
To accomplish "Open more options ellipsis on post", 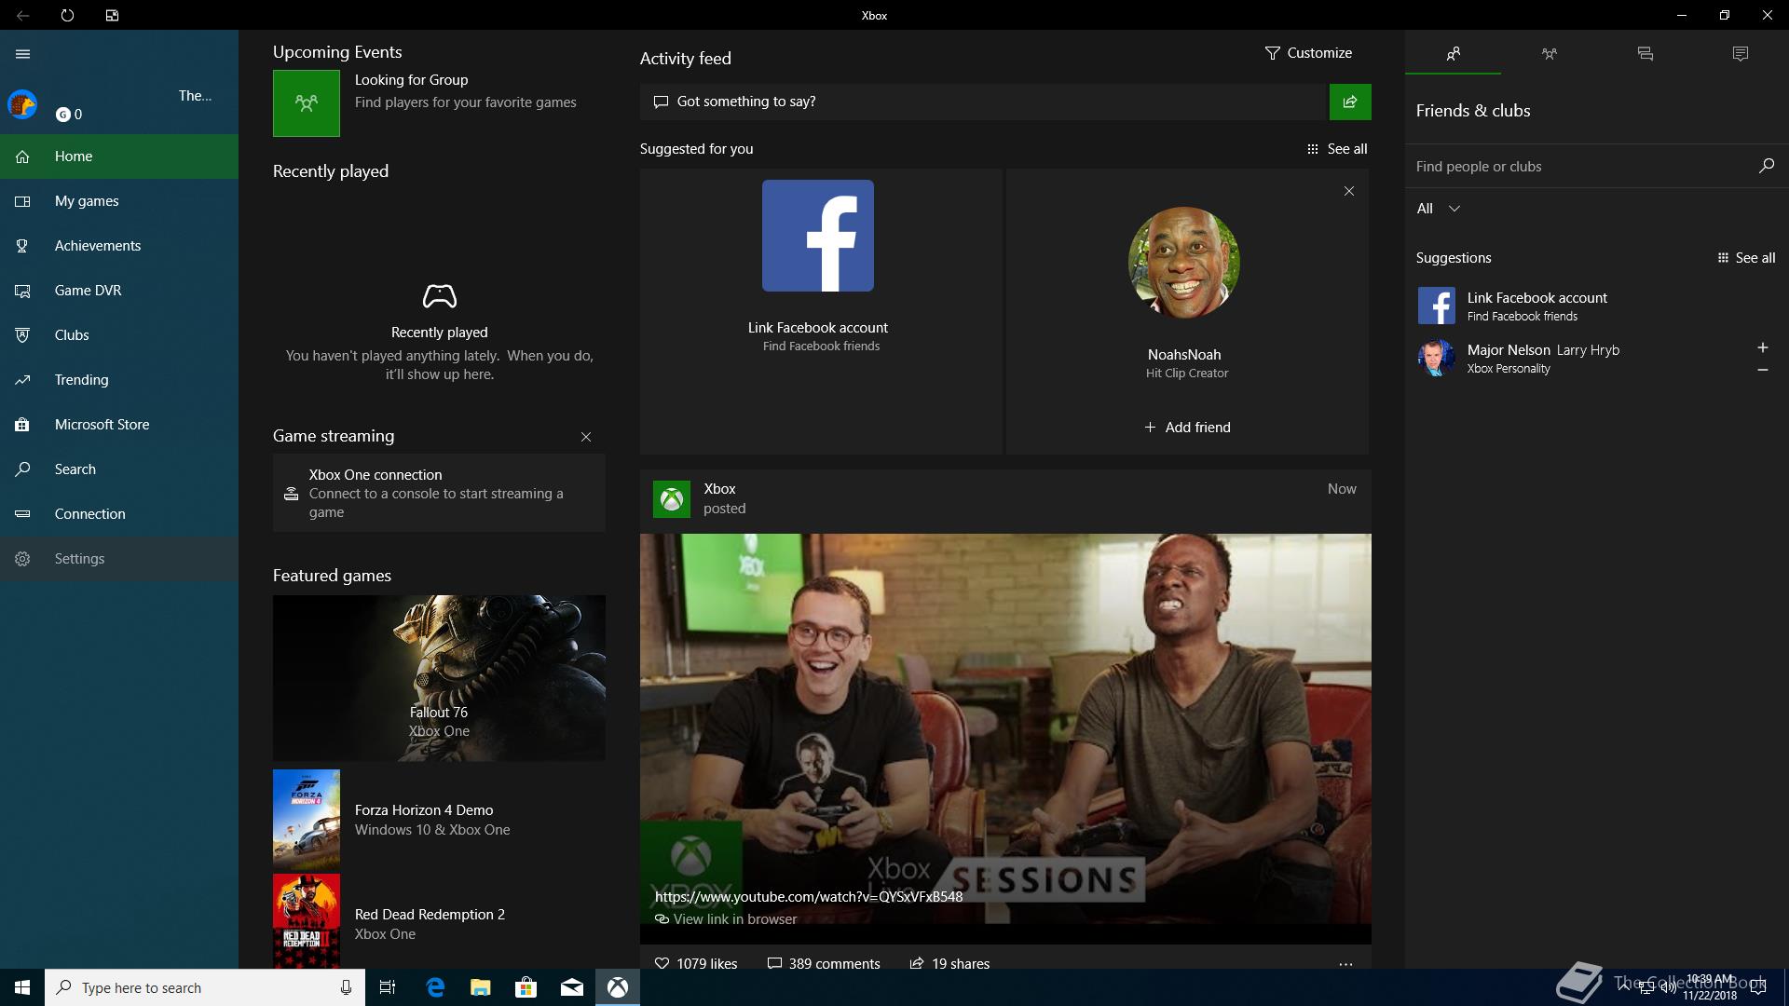I will click(x=1345, y=964).
